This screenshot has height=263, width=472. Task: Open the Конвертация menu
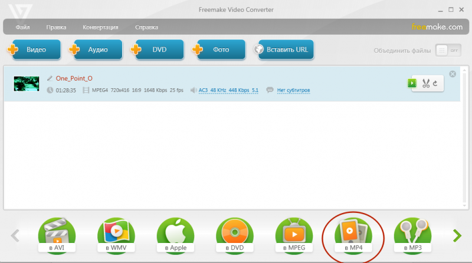(x=100, y=27)
